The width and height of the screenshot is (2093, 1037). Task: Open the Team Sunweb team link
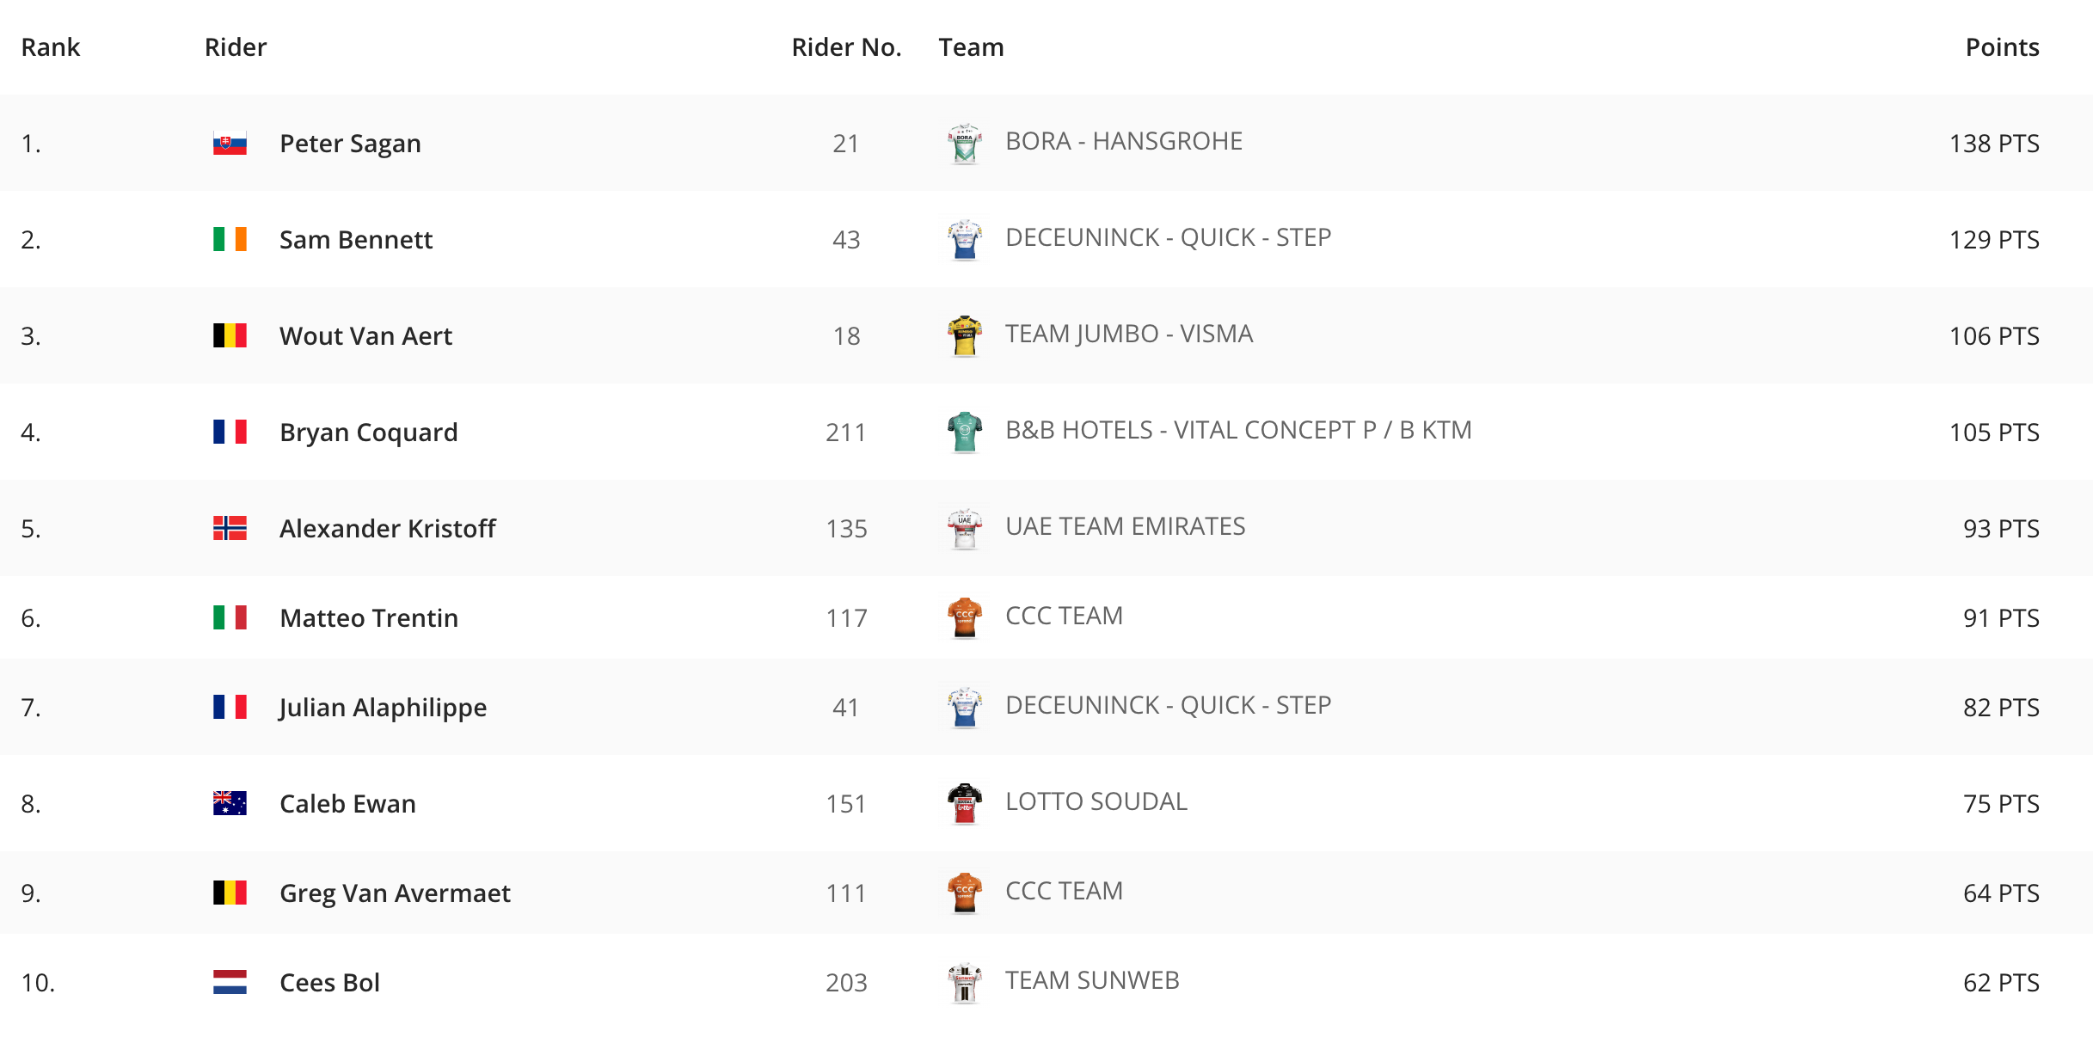pos(1092,980)
